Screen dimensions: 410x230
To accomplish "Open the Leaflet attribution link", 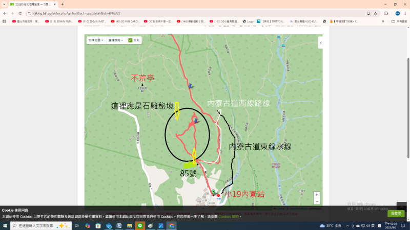I will point(280,209).
